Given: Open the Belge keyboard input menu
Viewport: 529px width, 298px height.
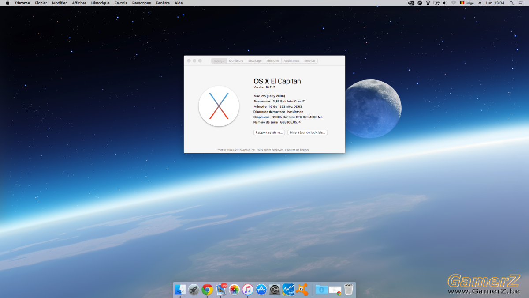Looking at the screenshot, I should click(x=467, y=3).
